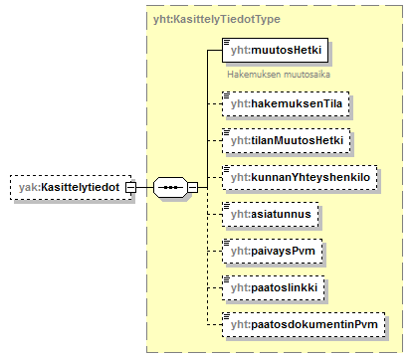Screen dimensions: 413x358
Task: Click the content lines icon on hakemuksenTila
Action: (227, 95)
